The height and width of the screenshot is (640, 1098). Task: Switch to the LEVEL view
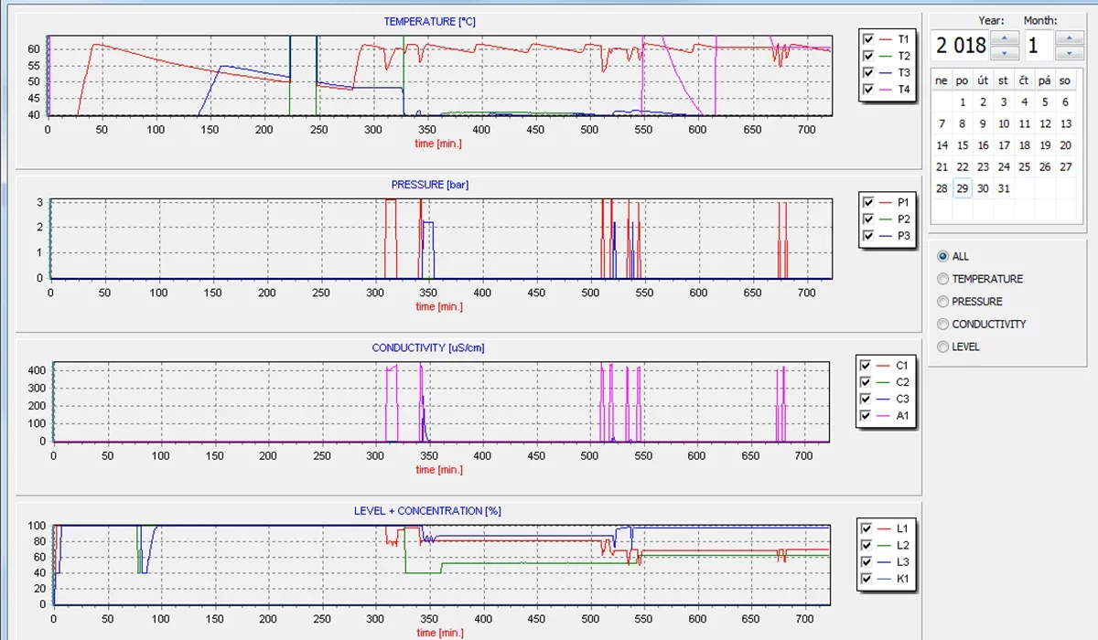tap(943, 347)
